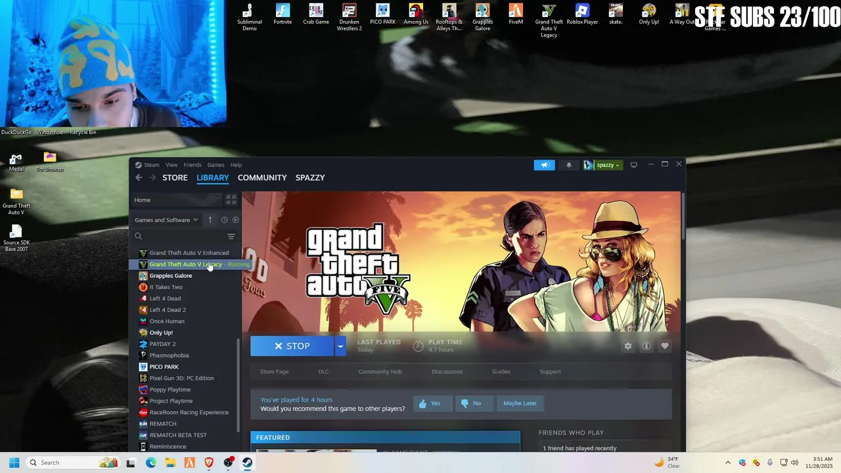Open library advanced filter settings icon
This screenshot has width=841, height=473.
(x=231, y=236)
